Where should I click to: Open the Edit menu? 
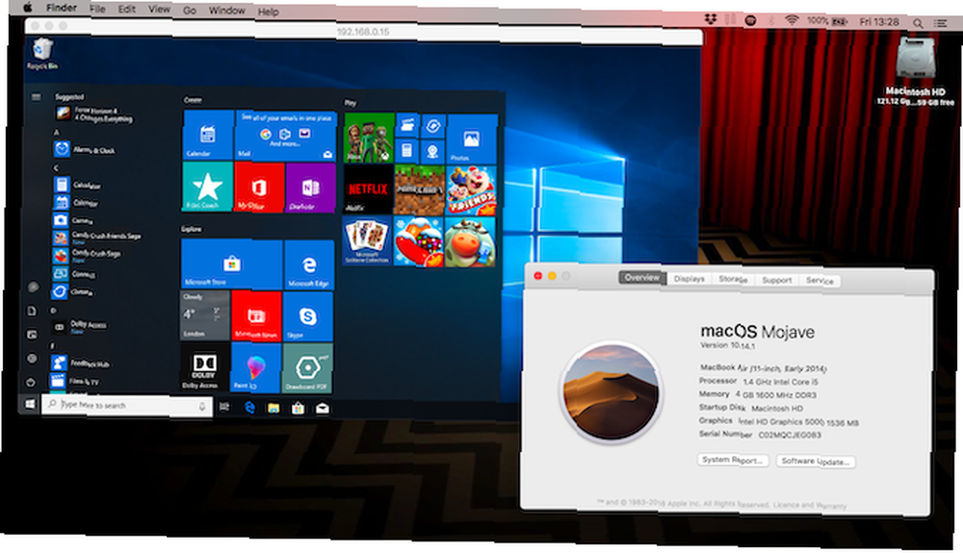[126, 10]
